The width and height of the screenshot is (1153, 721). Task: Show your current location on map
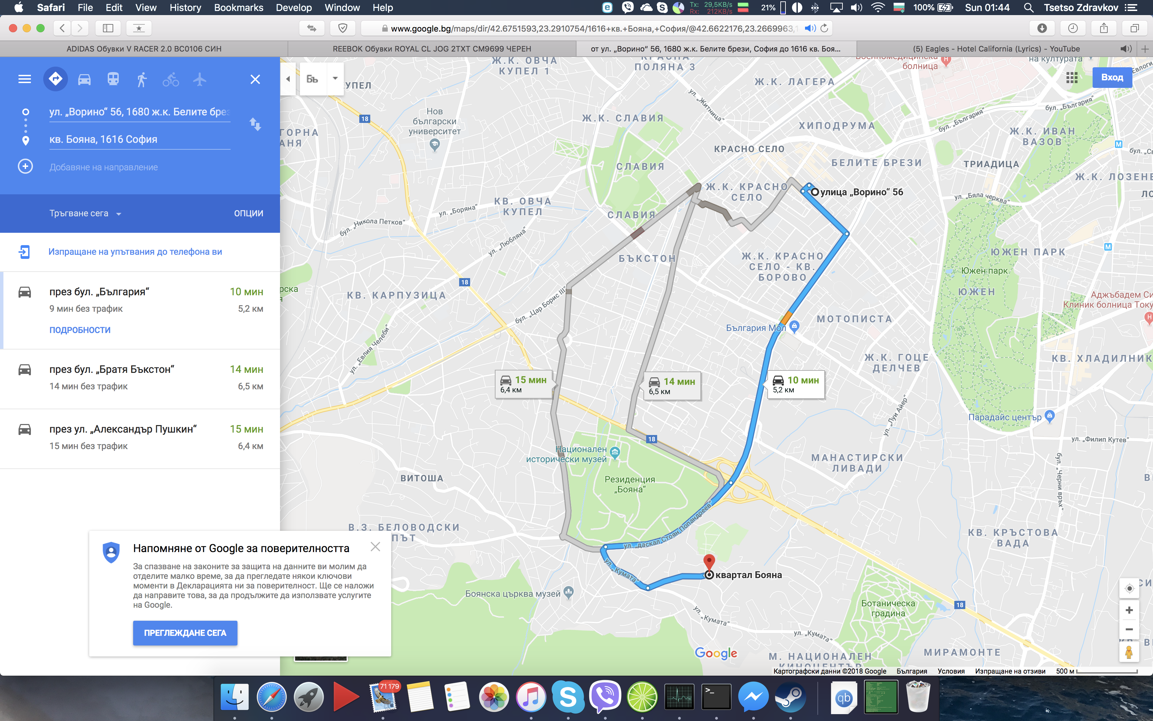[1129, 588]
